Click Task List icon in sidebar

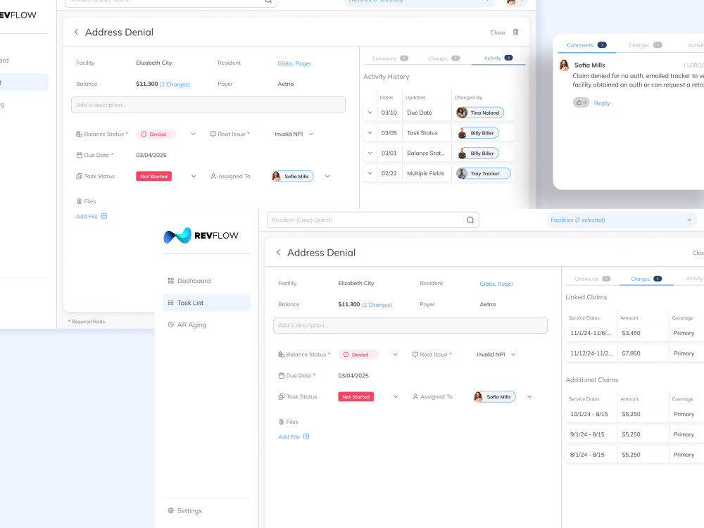[x=170, y=303]
